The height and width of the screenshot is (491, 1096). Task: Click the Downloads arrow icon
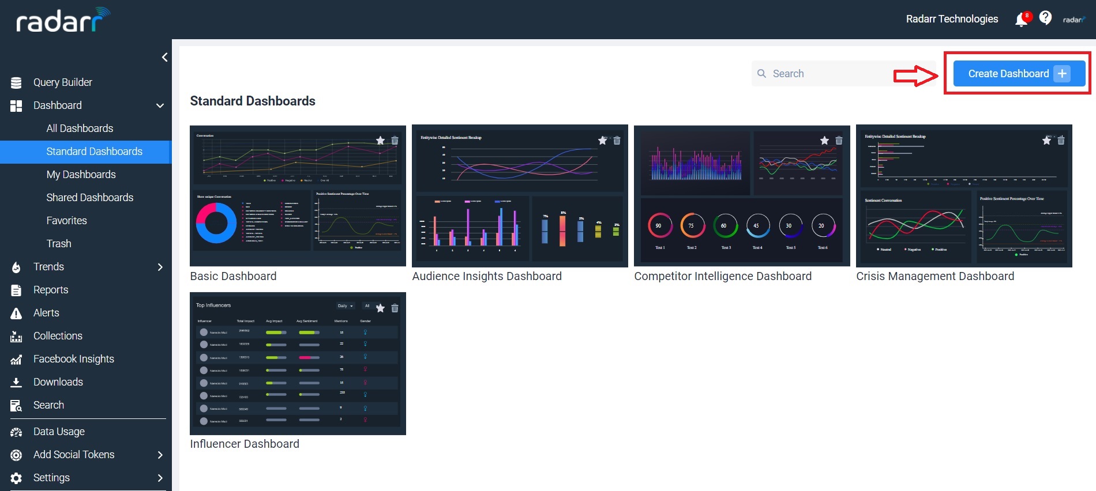click(16, 382)
